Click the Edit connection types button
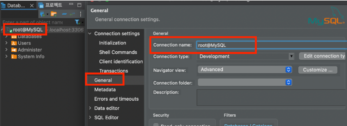The width and height of the screenshot is (347, 126). [322, 56]
